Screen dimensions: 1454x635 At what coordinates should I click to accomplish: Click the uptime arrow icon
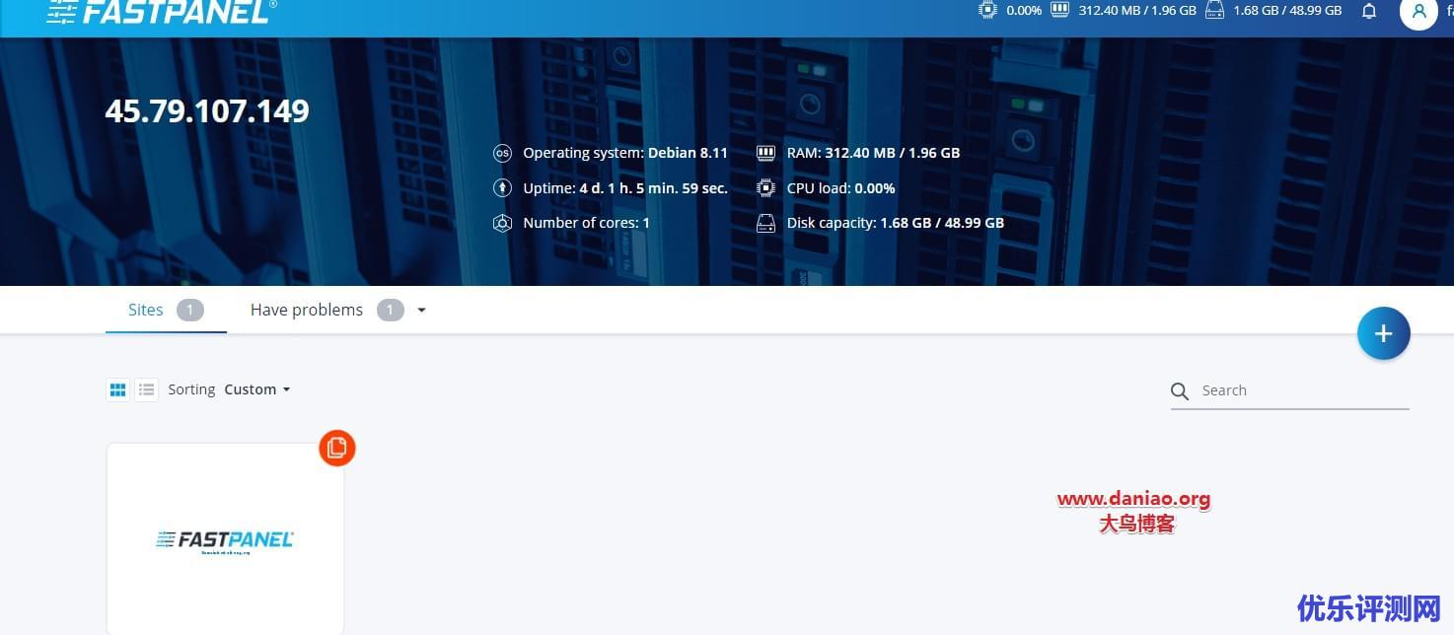coord(502,187)
